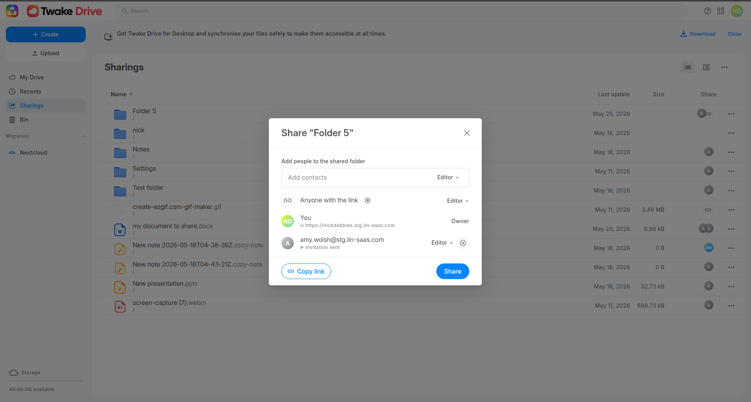Click AW share avatar on New note row
The height and width of the screenshot is (402, 751).
pyautogui.click(x=708, y=248)
